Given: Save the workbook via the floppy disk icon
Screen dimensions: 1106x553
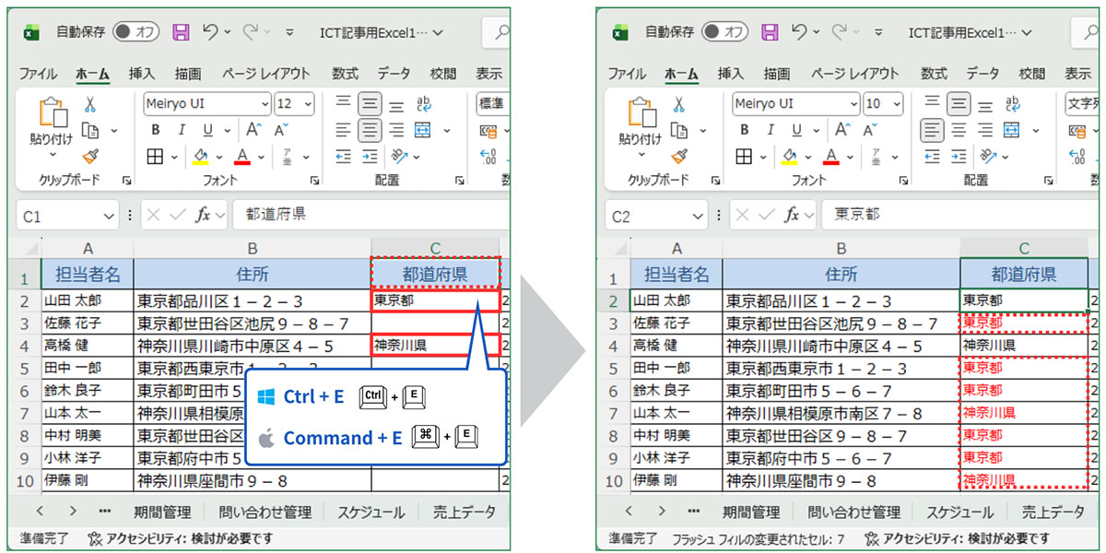Looking at the screenshot, I should [x=181, y=32].
